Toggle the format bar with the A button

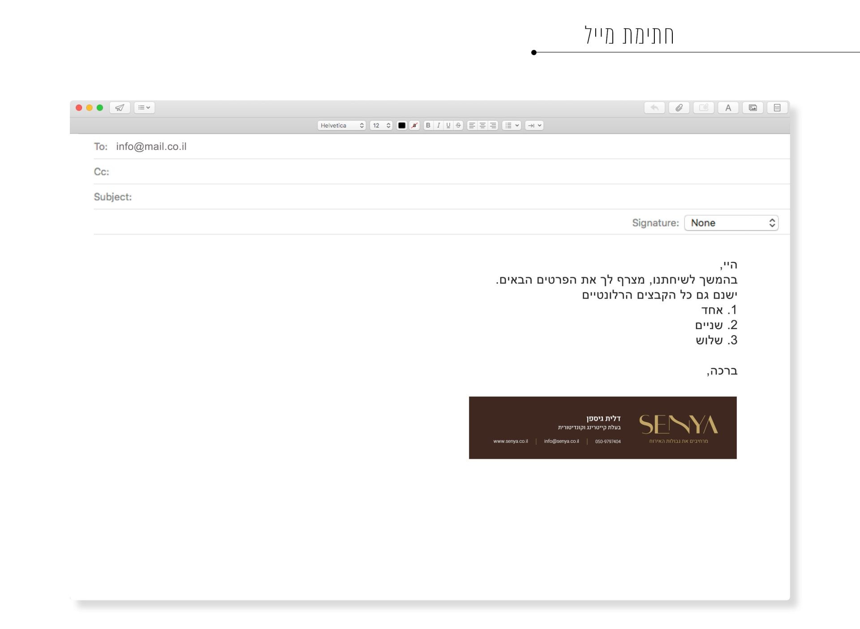pos(728,107)
